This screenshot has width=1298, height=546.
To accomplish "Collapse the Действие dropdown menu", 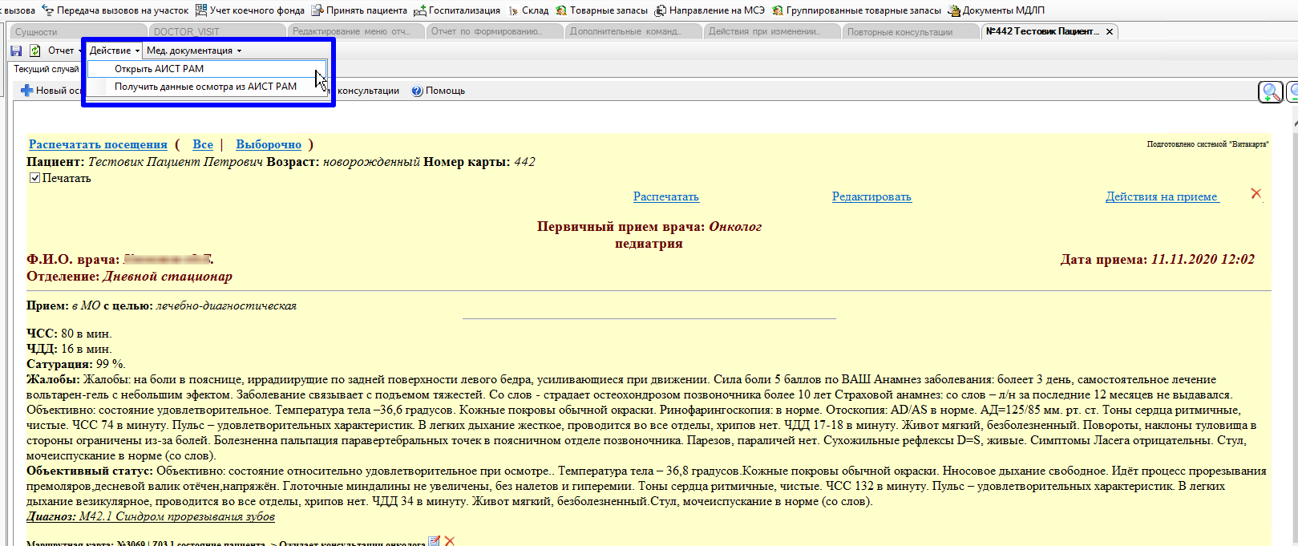I will 114,51.
